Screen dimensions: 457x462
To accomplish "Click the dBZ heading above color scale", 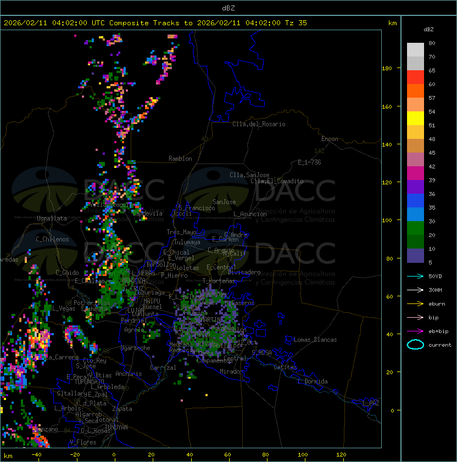I will (x=428, y=30).
